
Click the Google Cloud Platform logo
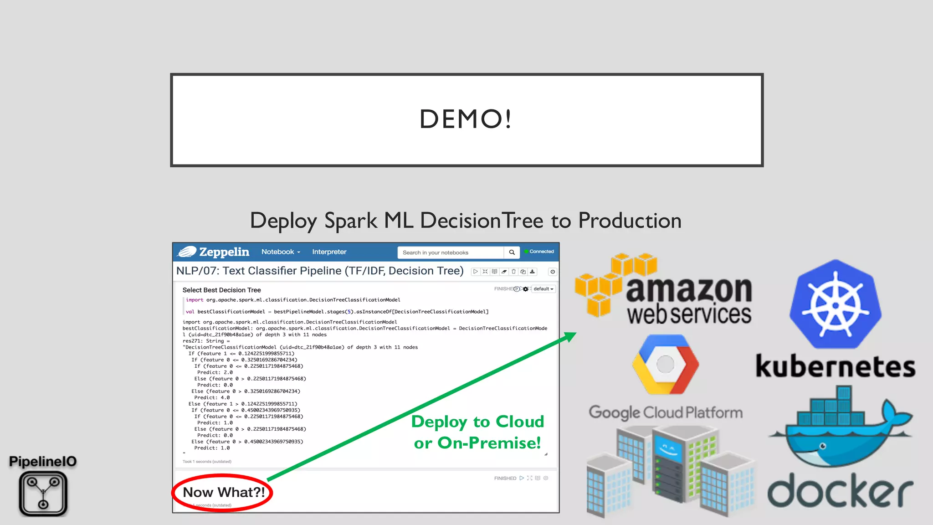(666, 378)
